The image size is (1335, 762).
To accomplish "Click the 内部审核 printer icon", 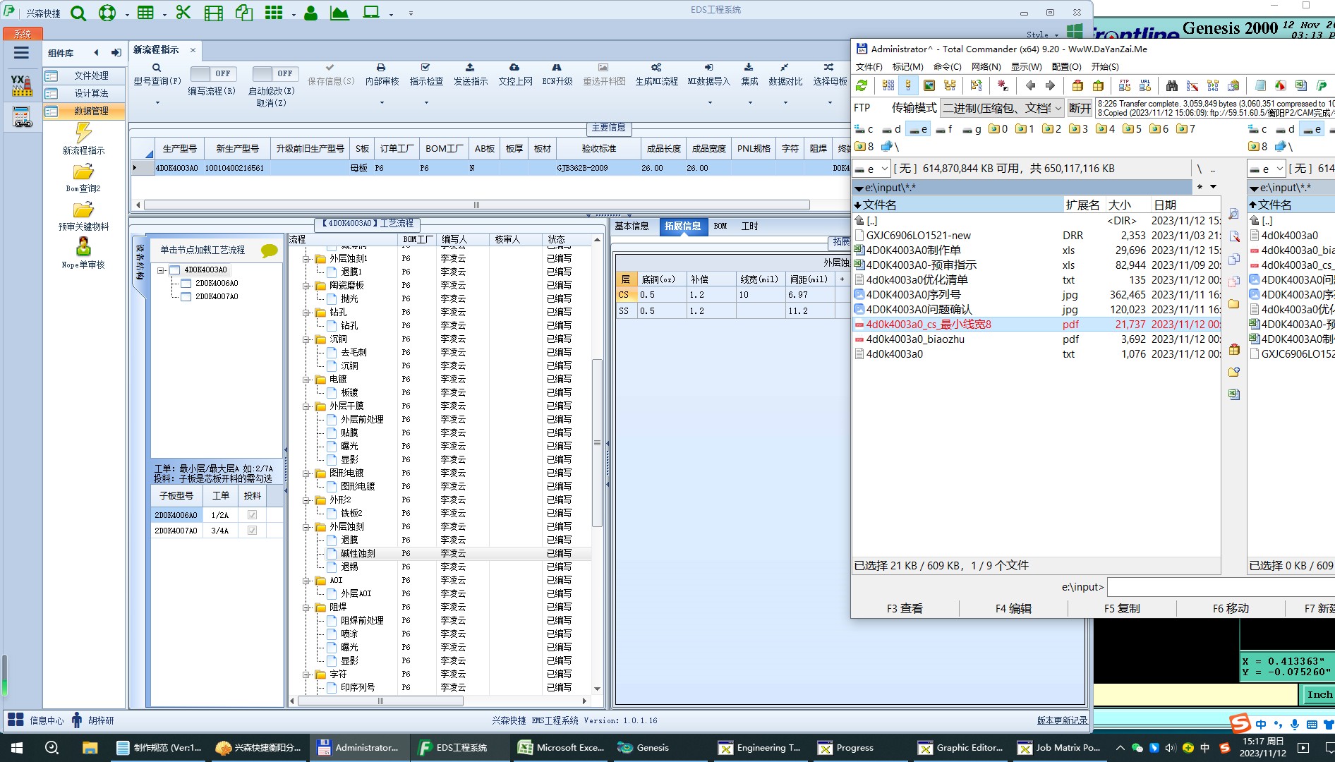I will click(x=381, y=68).
